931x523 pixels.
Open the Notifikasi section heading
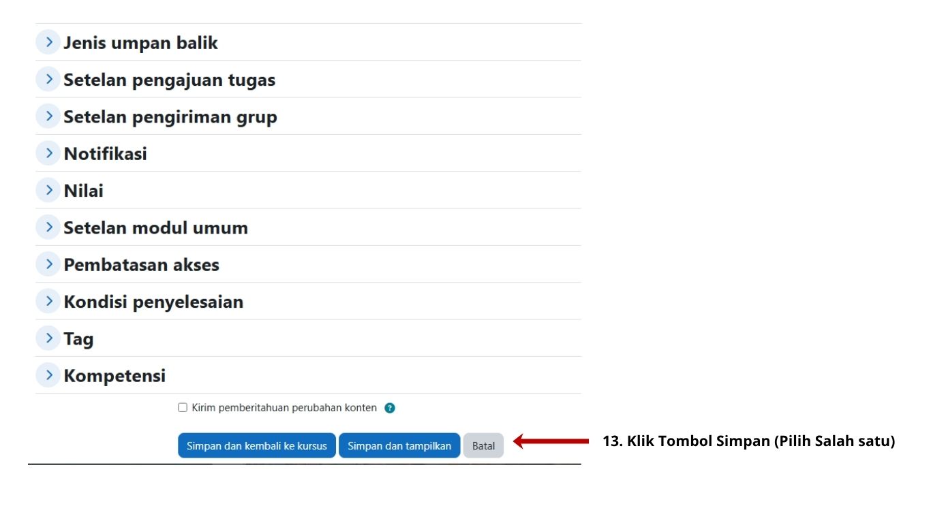[x=105, y=154]
